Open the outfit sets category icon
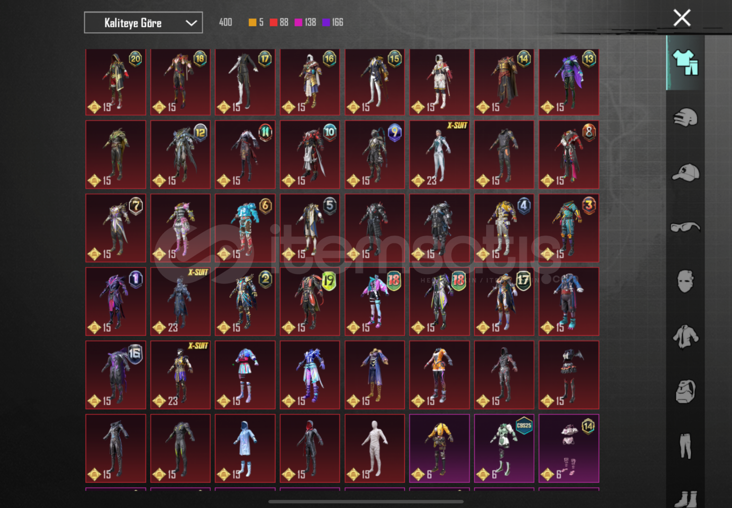Screen dimensions: 732x508 (x=685, y=63)
